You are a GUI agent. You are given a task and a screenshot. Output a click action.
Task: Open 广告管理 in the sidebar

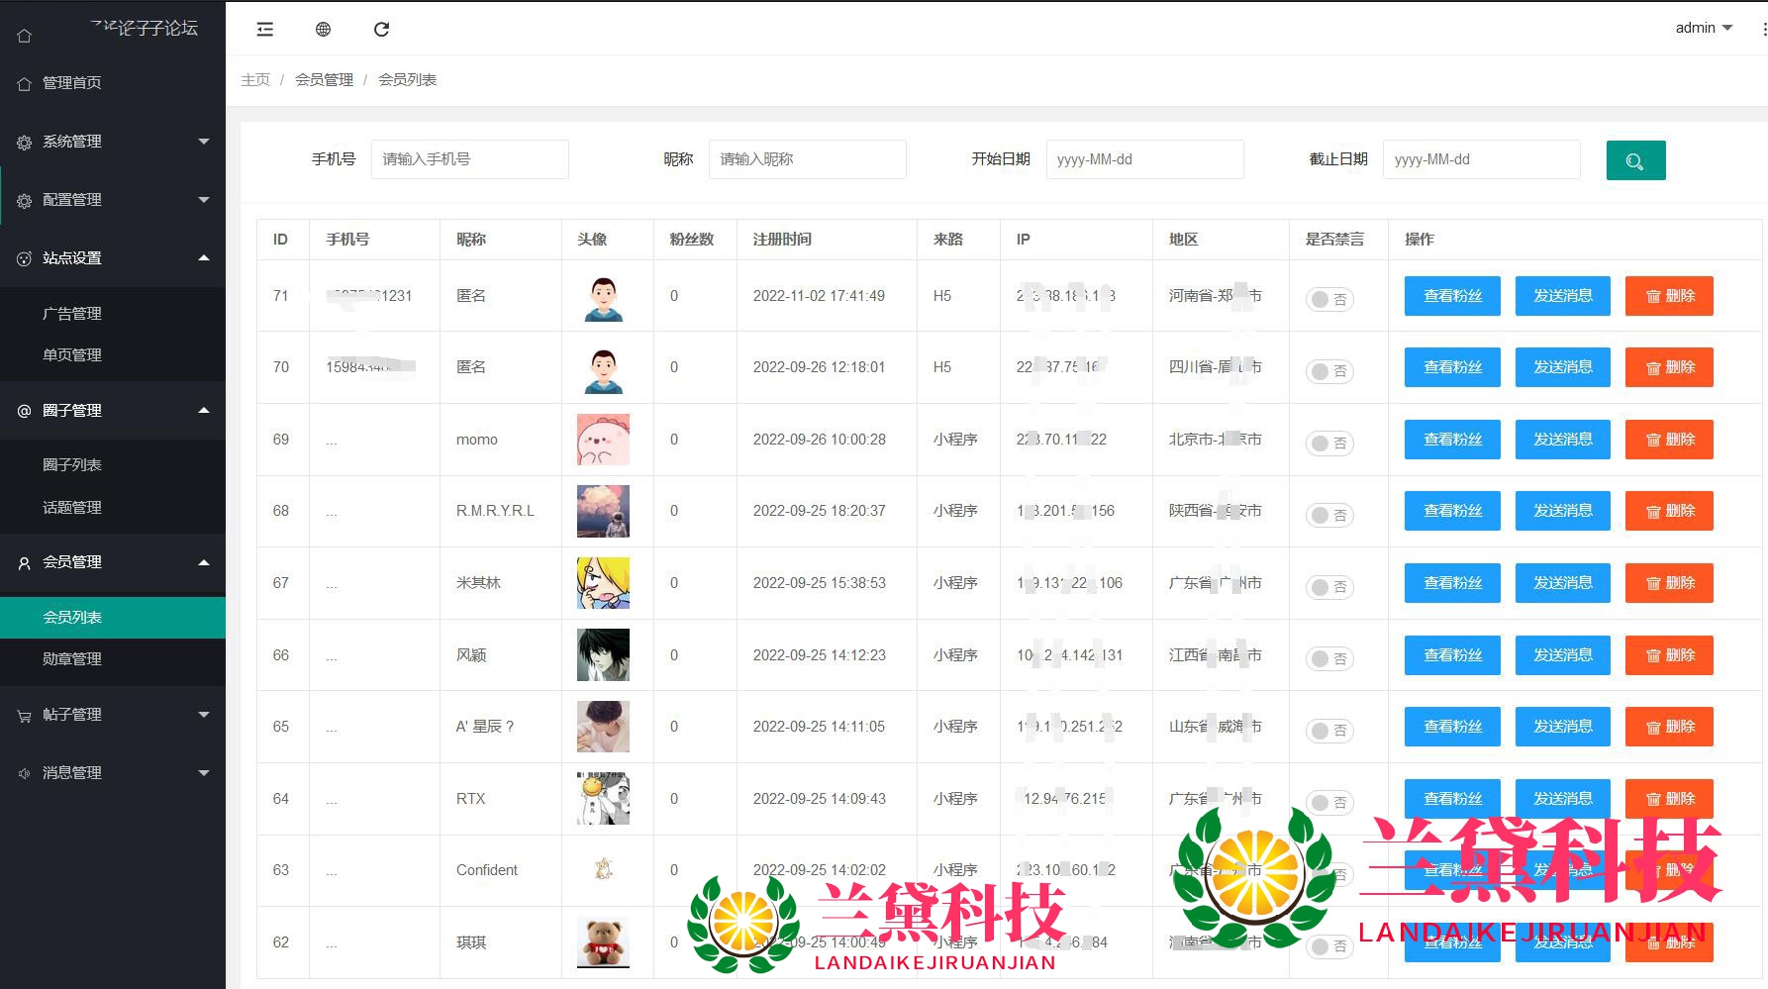pos(72,314)
